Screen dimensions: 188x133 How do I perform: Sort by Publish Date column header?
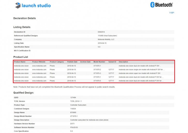coord(72,62)
